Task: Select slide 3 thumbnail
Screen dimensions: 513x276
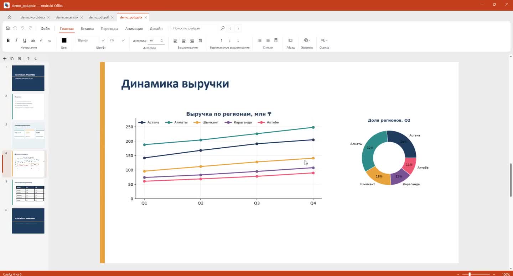Action: 28,135
